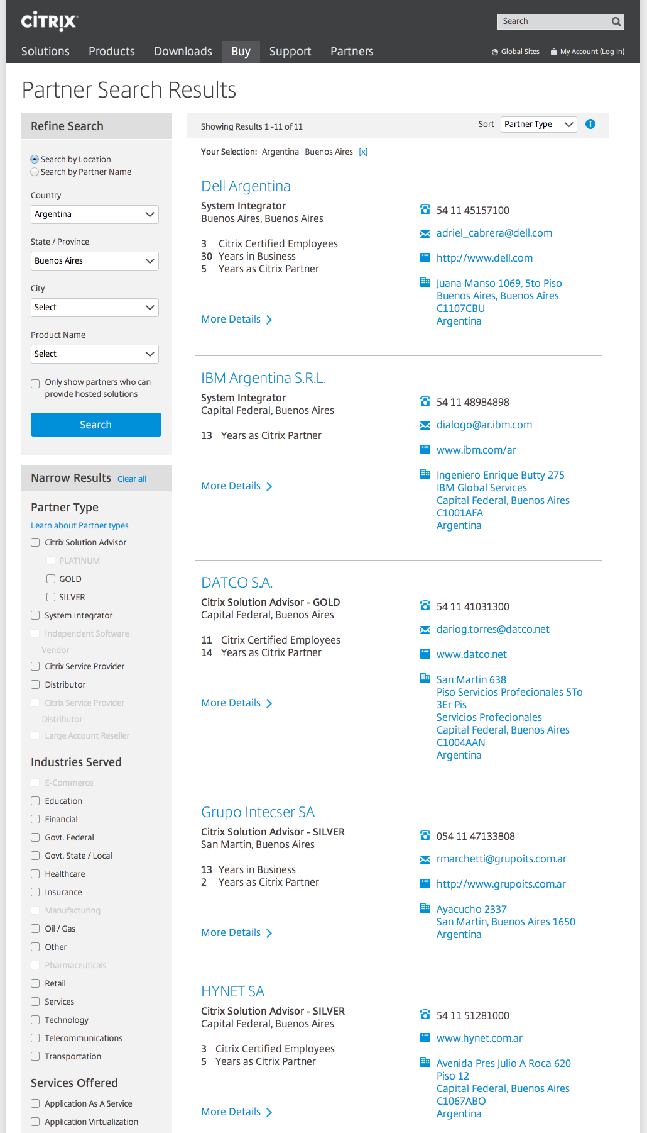
Task: Click phone icon beside 054 11 47133808
Action: coord(425,835)
